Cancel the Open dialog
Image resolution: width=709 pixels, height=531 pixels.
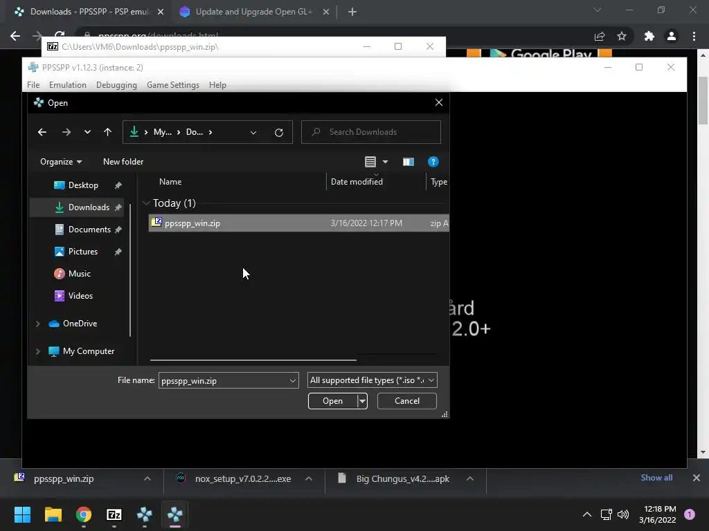[x=407, y=401]
